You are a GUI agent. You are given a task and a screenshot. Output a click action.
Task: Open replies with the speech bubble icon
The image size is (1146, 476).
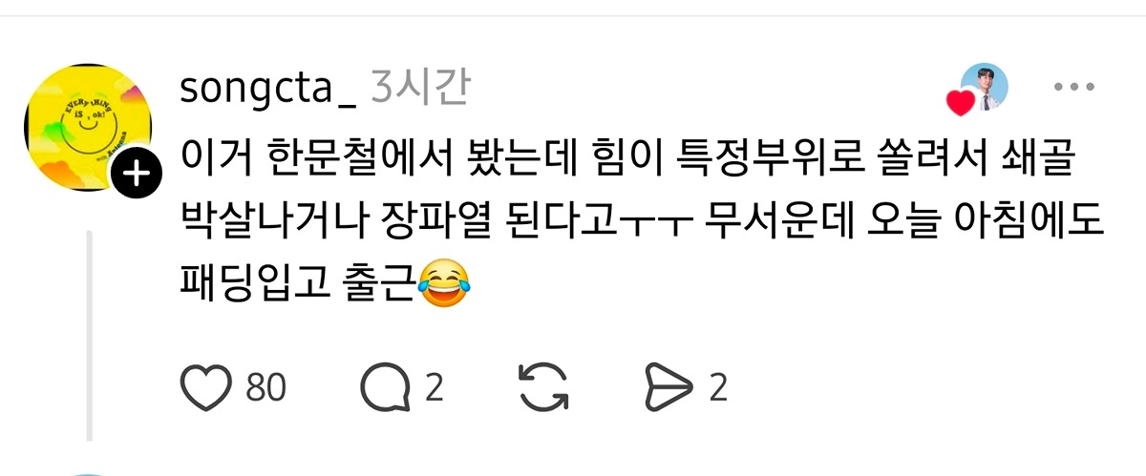point(385,386)
